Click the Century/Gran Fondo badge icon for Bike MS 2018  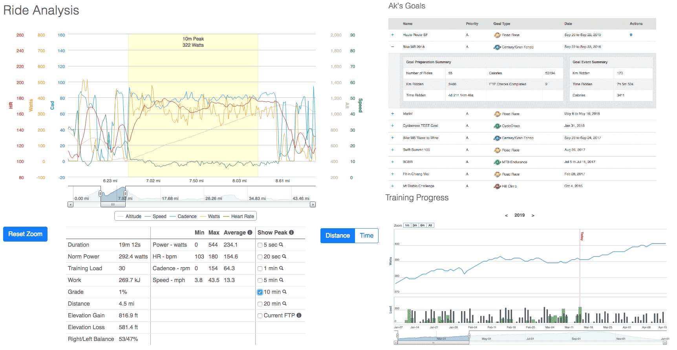pos(497,47)
